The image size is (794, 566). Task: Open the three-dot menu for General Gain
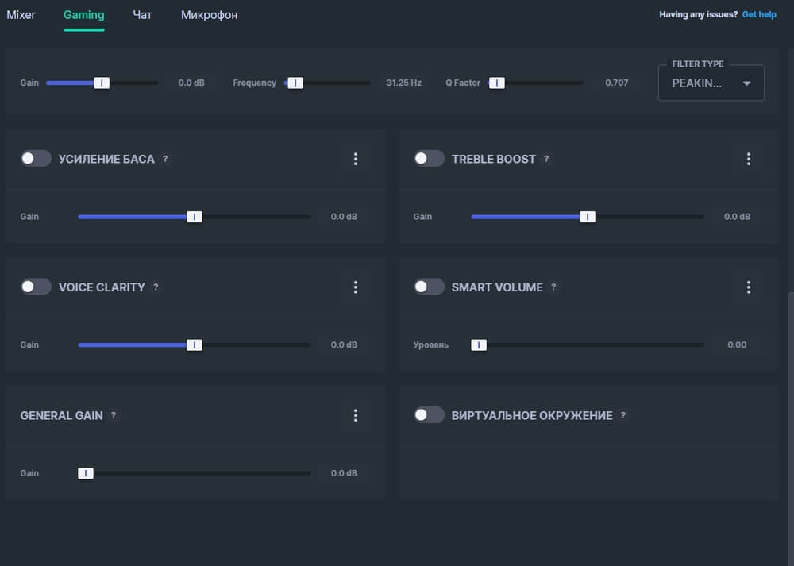(x=355, y=415)
